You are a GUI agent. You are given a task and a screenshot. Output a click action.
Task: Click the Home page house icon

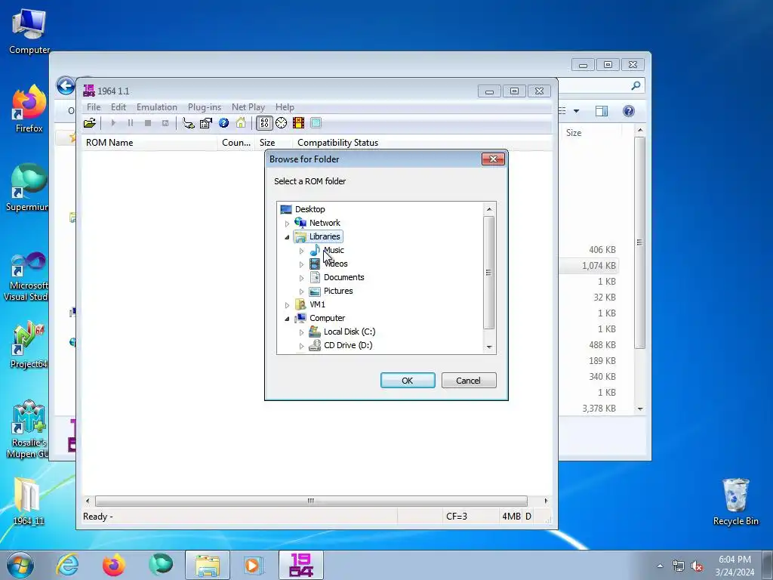click(x=241, y=123)
